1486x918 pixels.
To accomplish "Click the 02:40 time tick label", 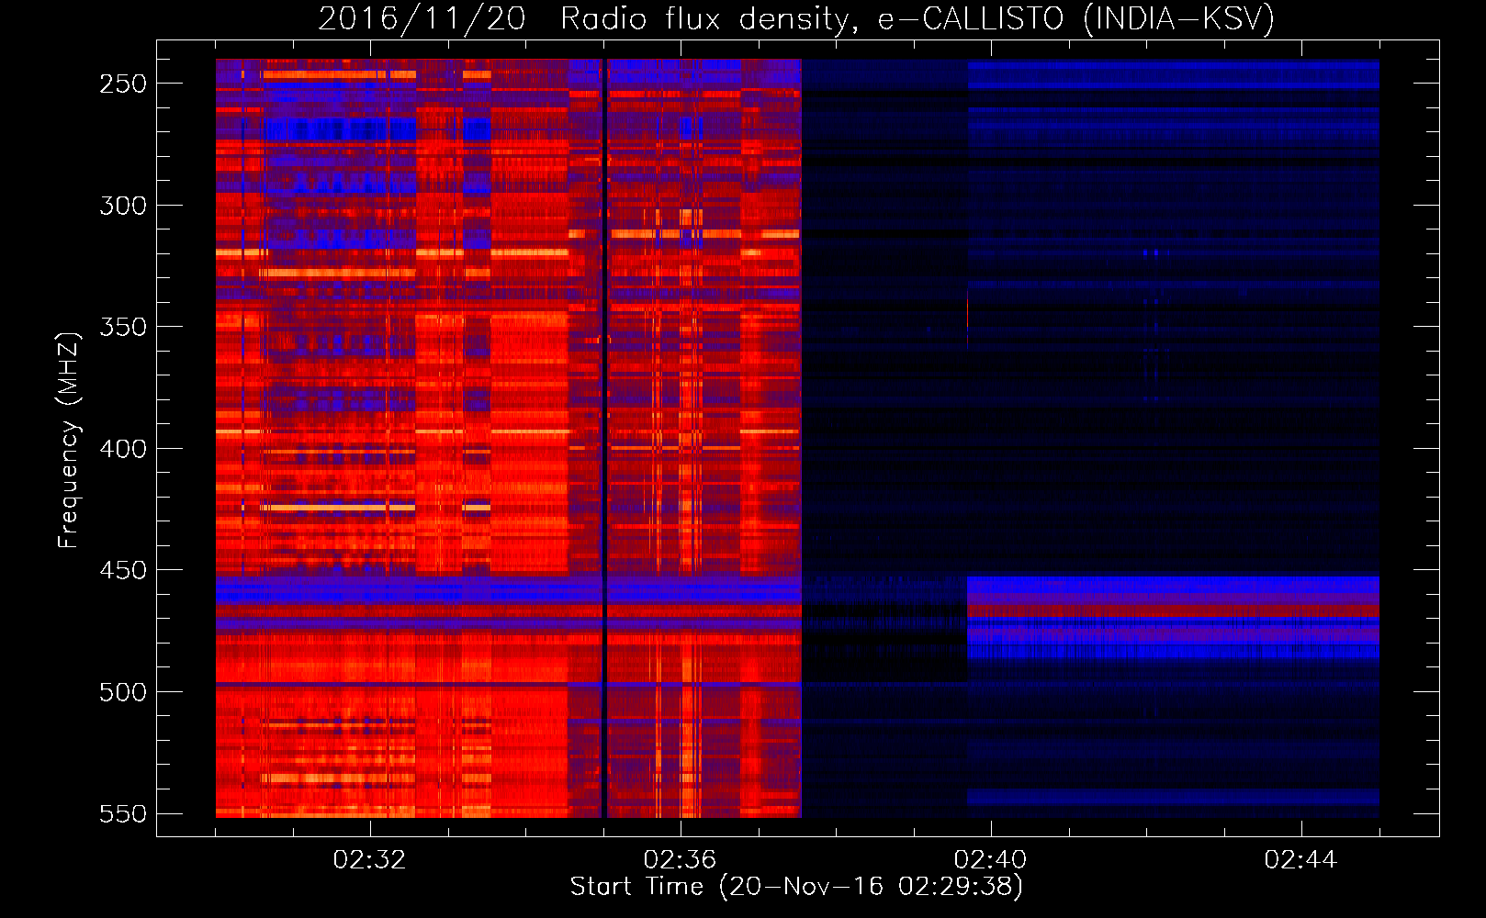I will click(x=990, y=859).
